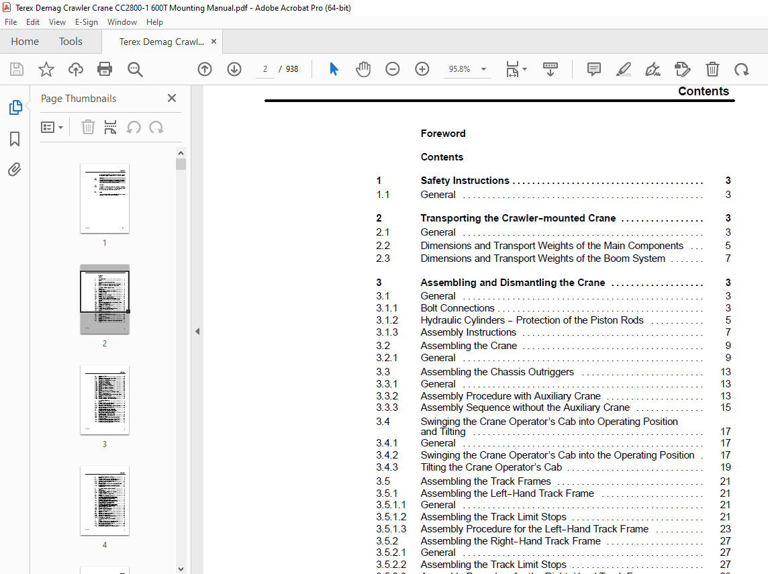Viewport: 768px width, 574px height.
Task: Select page 3 thumbnail
Action: pos(105,400)
